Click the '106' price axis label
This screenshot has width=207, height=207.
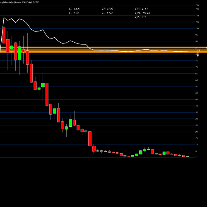pyautogui.click(x=197, y=22)
